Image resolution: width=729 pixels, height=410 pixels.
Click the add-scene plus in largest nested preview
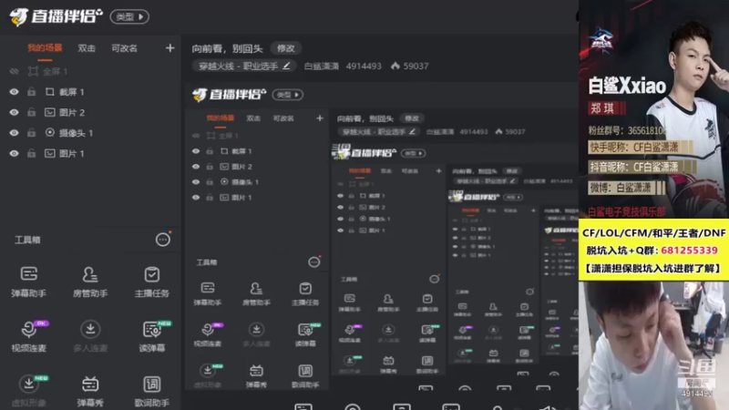[320, 118]
